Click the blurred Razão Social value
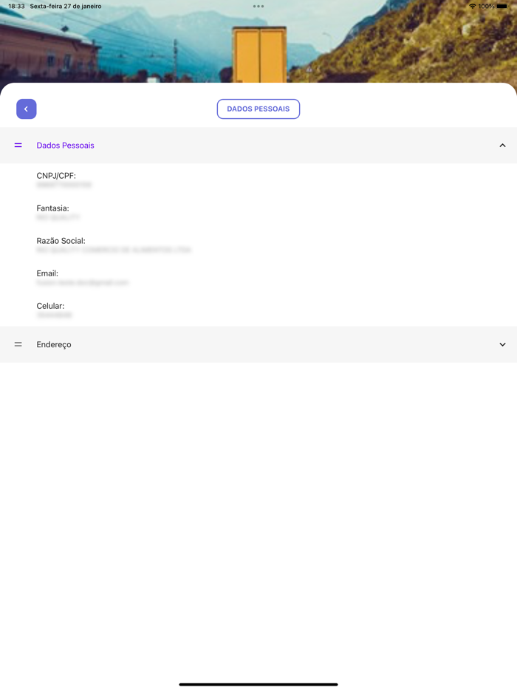 (114, 250)
